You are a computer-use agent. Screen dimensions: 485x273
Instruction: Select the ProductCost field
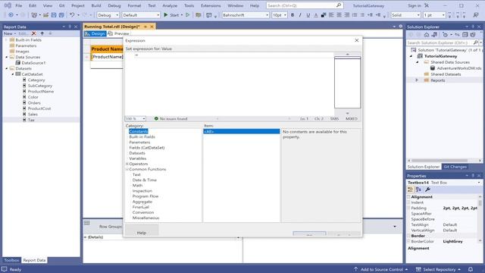(x=39, y=108)
